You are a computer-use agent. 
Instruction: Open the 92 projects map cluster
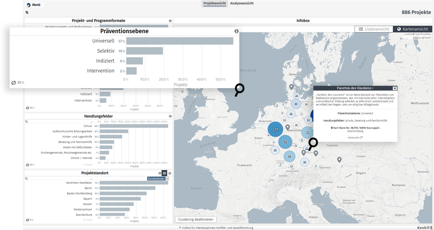point(285,142)
